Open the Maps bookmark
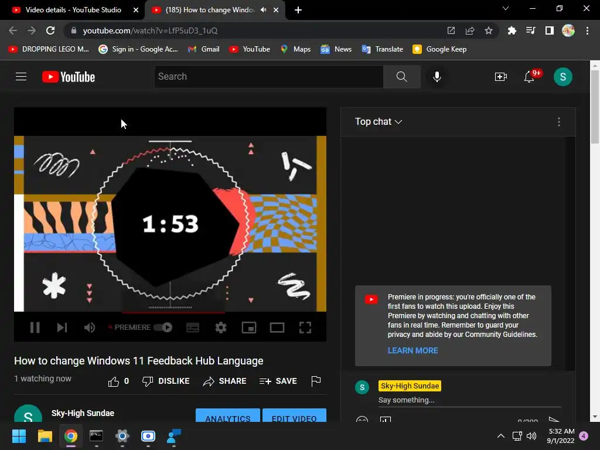Screen dimensions: 600x450 click(x=295, y=49)
